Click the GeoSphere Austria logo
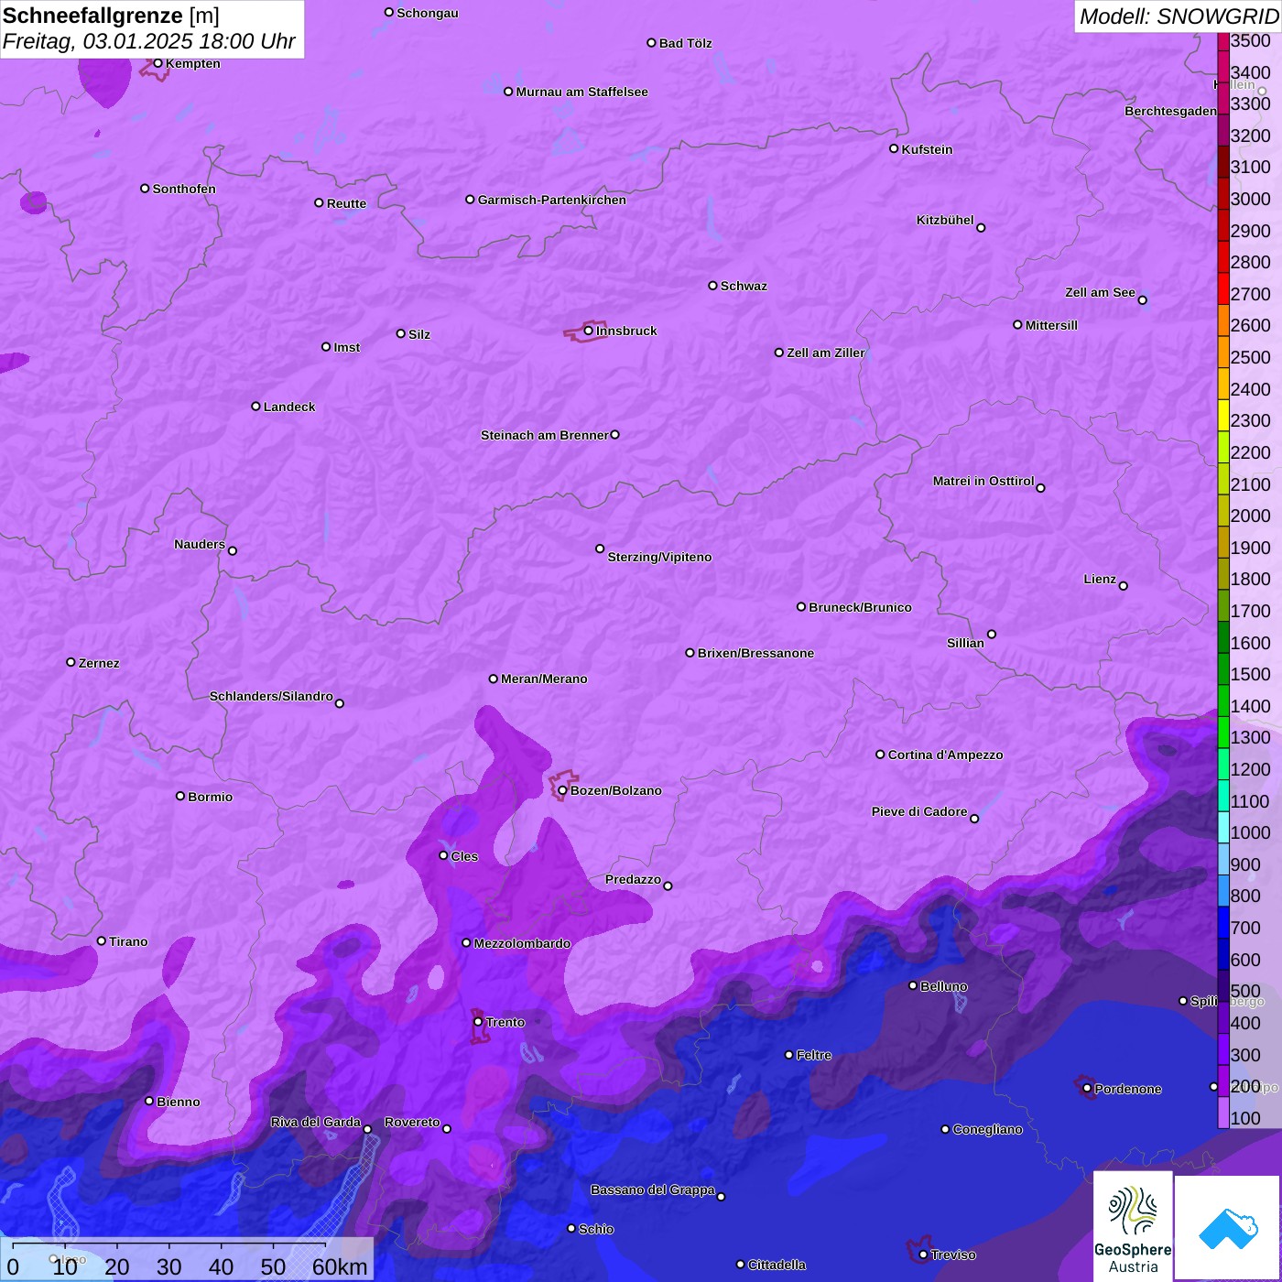 pos(1133,1226)
